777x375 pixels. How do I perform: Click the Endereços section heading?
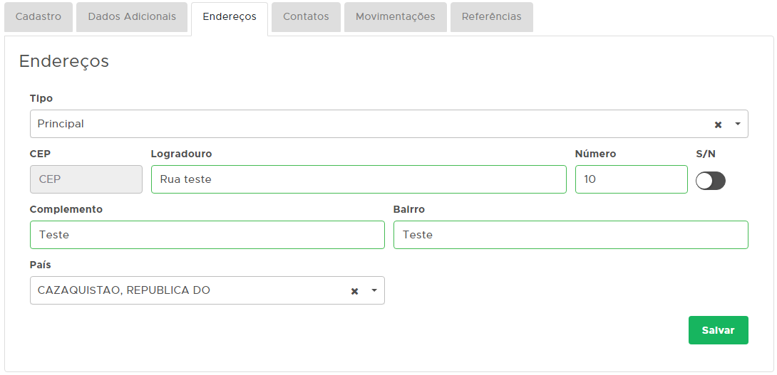click(x=64, y=61)
